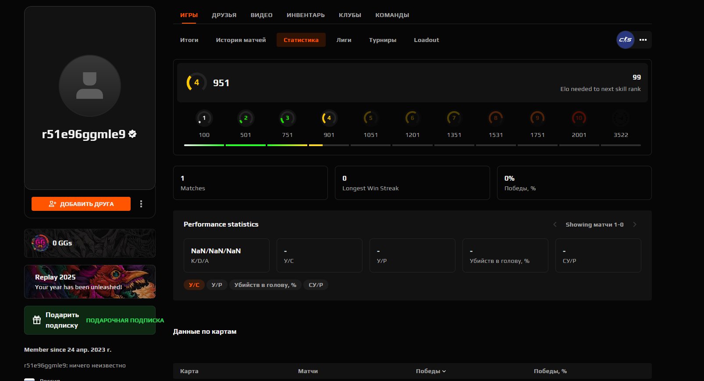704x381 pixels.
Task: Toggle the У/С chart filter chip
Action: click(194, 285)
